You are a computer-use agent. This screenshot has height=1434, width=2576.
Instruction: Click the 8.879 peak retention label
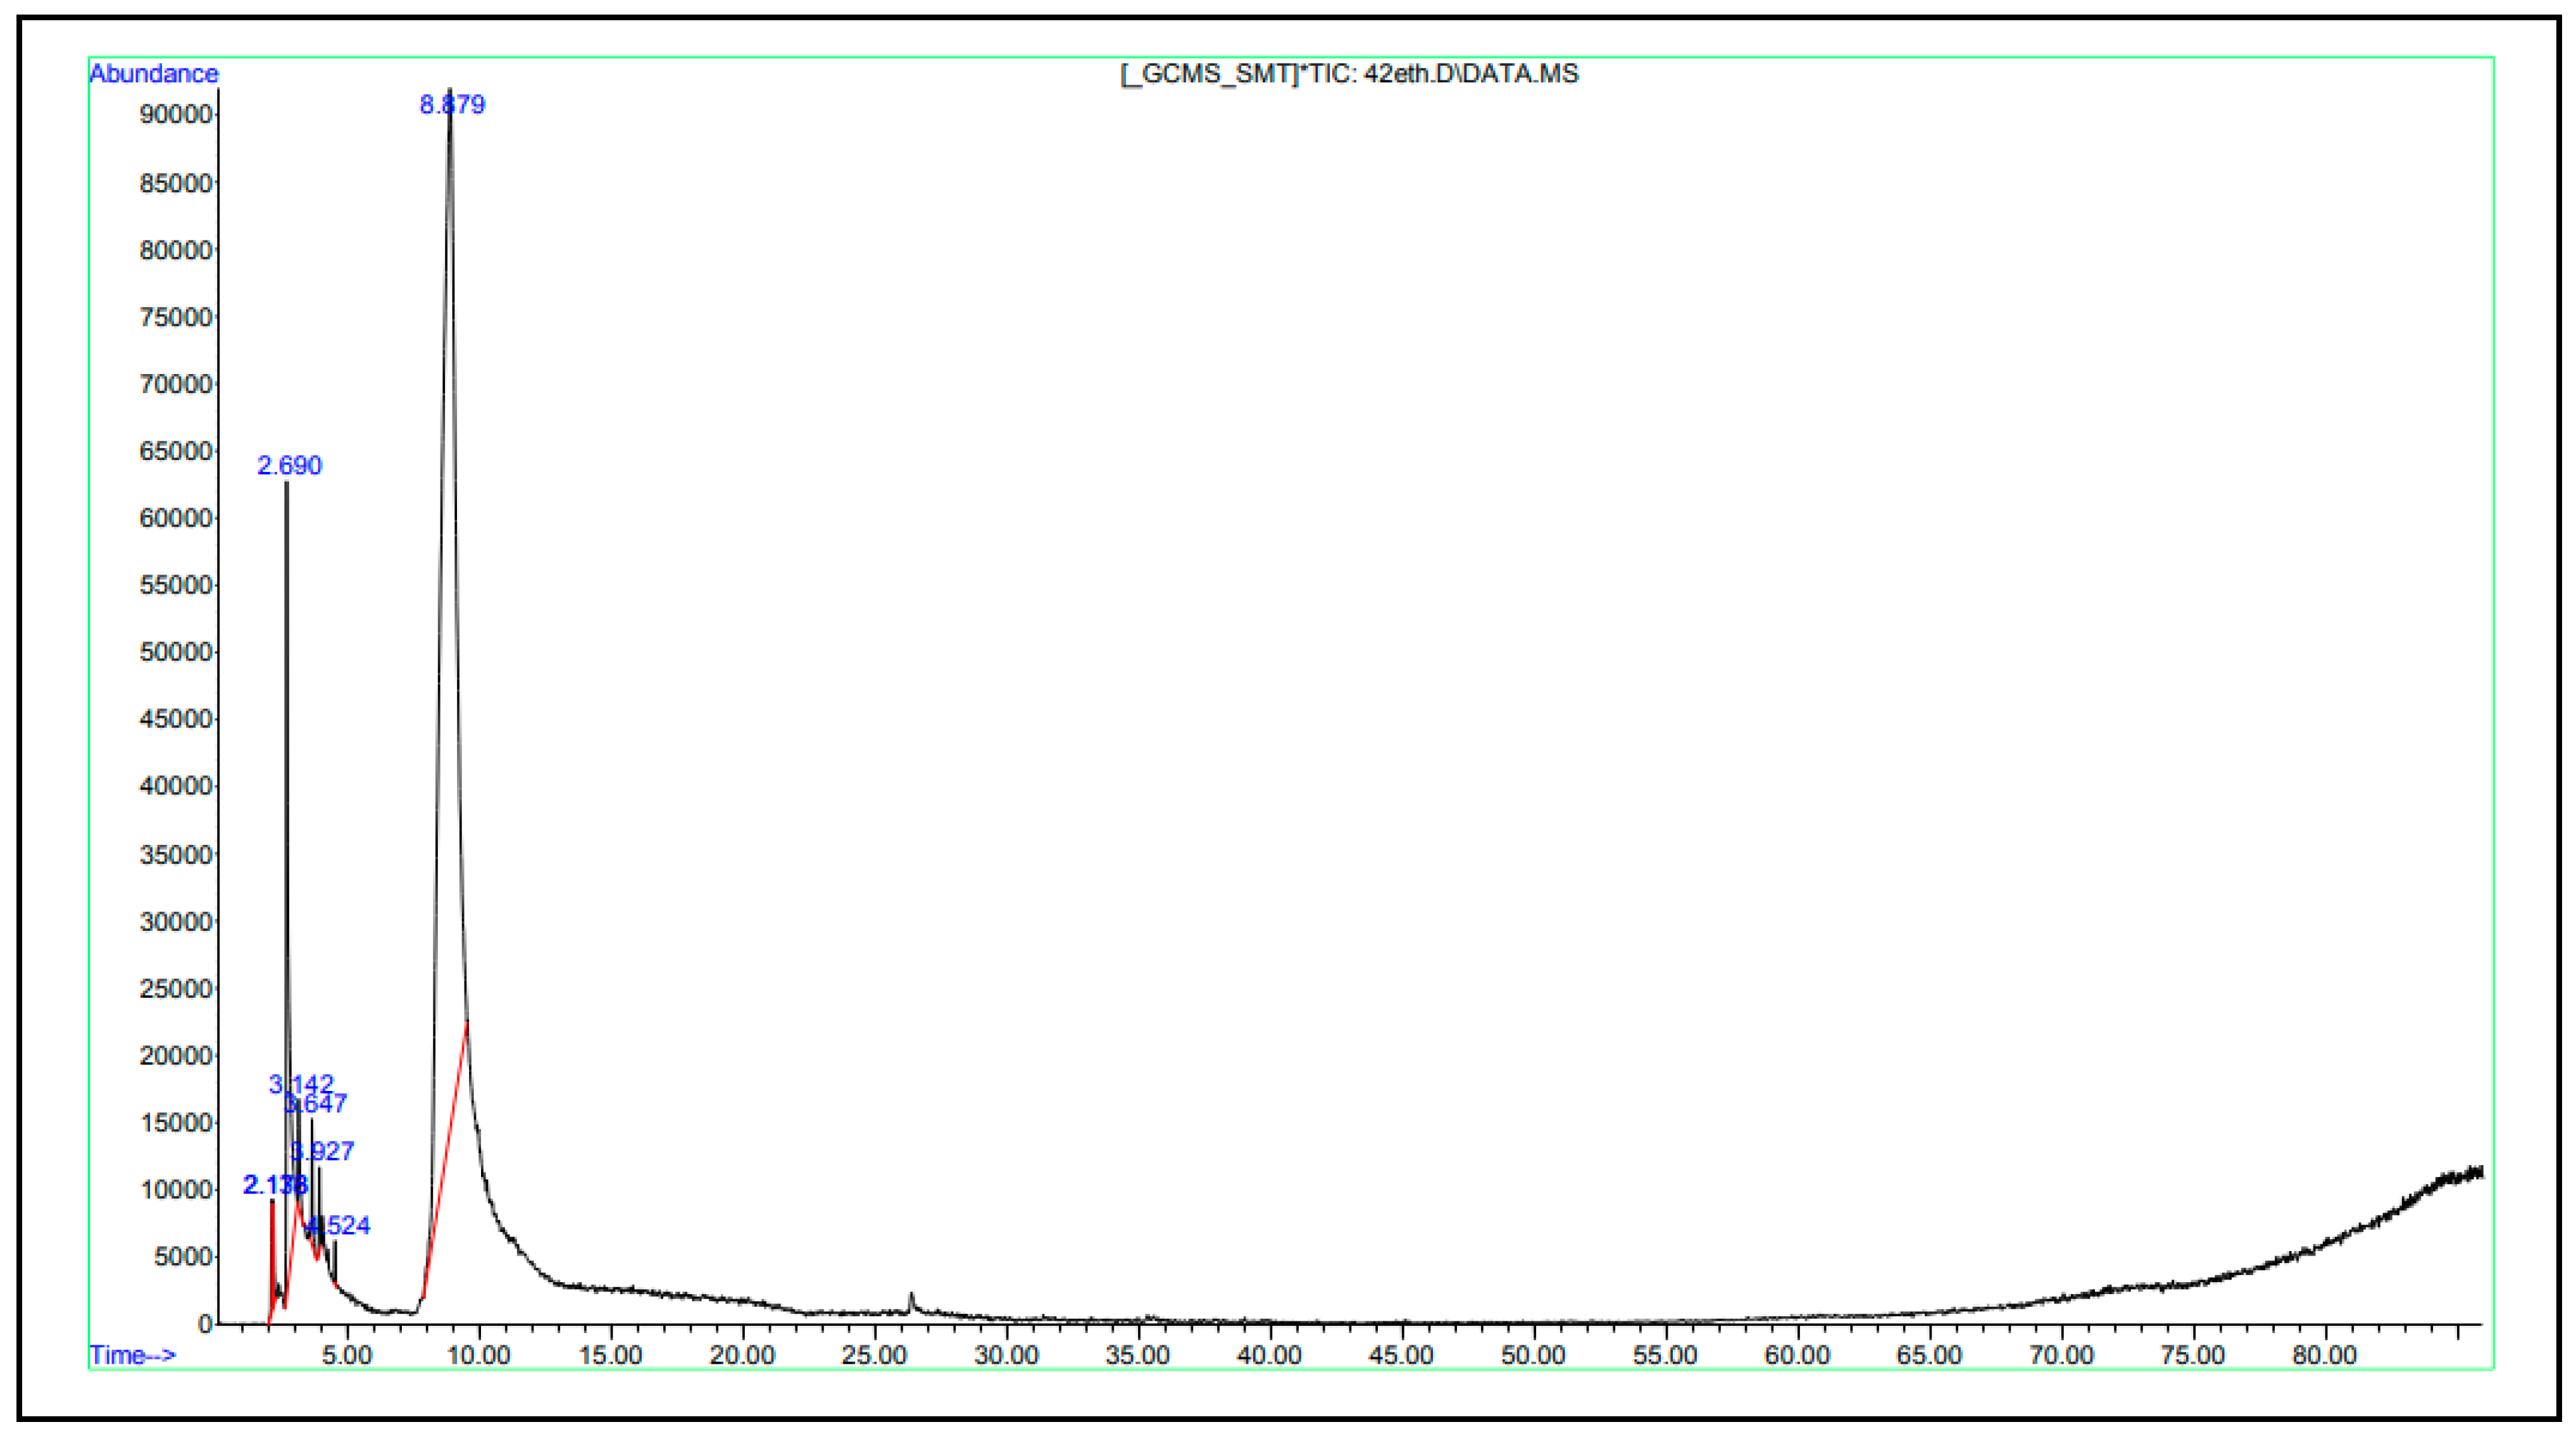click(x=452, y=105)
